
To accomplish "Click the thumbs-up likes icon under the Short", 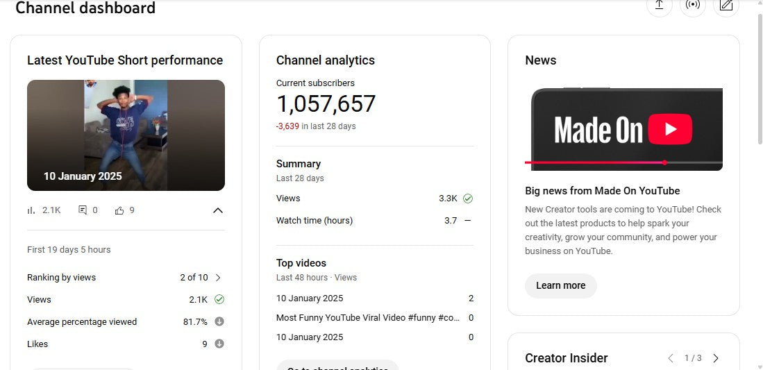I will pos(119,210).
